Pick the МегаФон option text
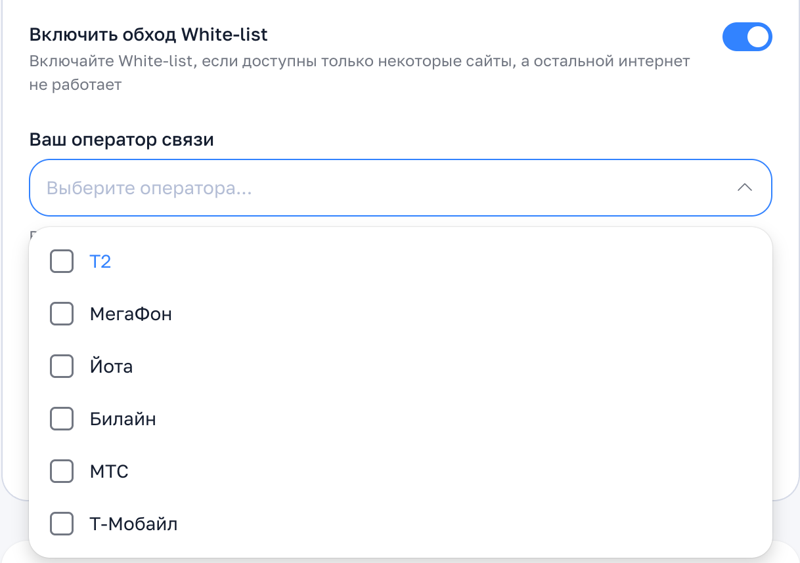 [x=131, y=314]
